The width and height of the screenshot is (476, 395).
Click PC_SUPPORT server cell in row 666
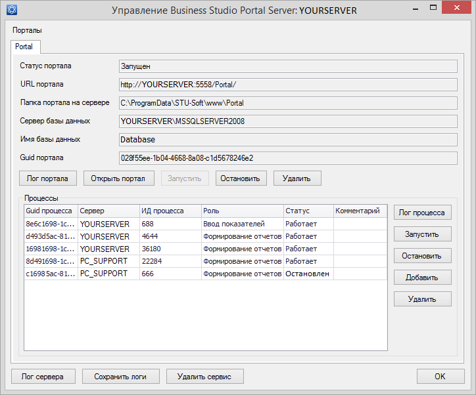pyautogui.click(x=108, y=274)
